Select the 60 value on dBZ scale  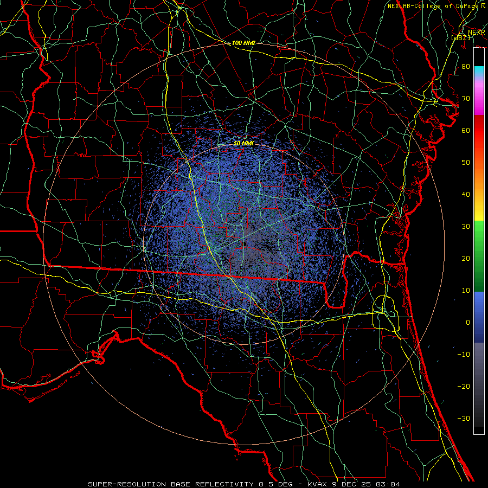pos(466,130)
